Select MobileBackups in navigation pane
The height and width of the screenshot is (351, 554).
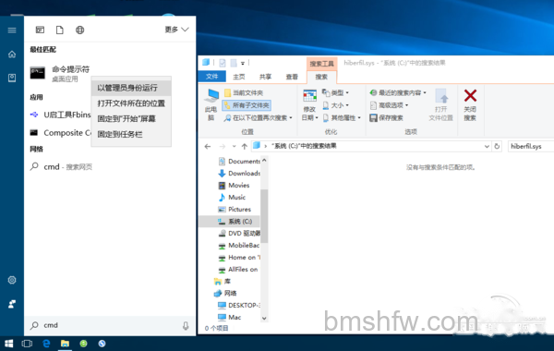(239, 246)
